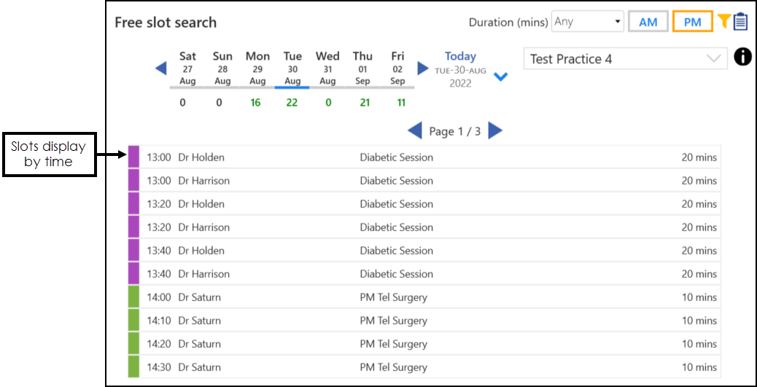The width and height of the screenshot is (757, 387).
Task: Go to previous week with left arrow
Action: (x=161, y=69)
